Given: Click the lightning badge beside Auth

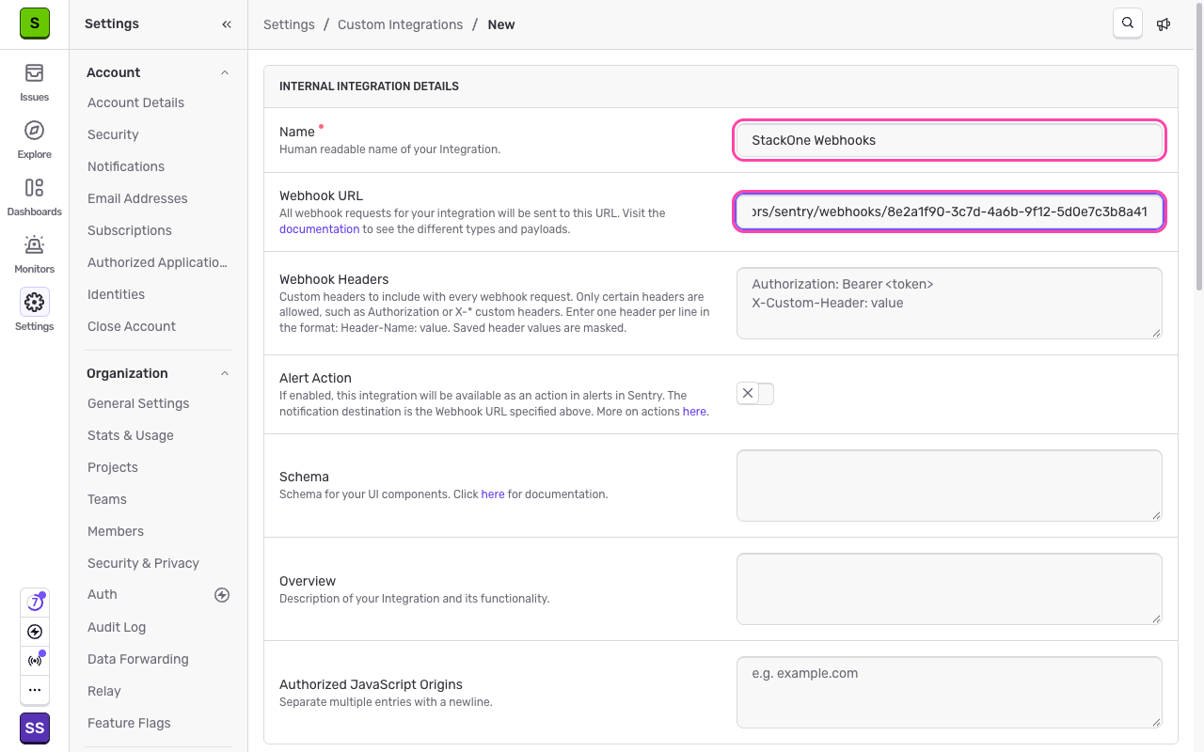Looking at the screenshot, I should point(222,594).
